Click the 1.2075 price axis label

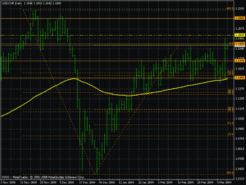pyautogui.click(x=240, y=29)
